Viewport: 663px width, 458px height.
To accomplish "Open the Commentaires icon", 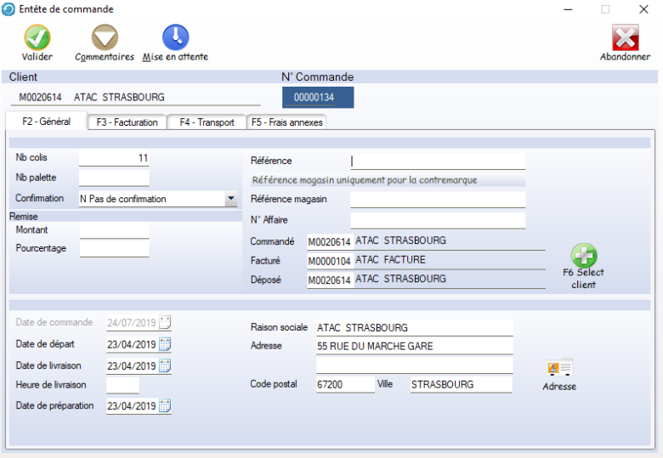I will (105, 37).
